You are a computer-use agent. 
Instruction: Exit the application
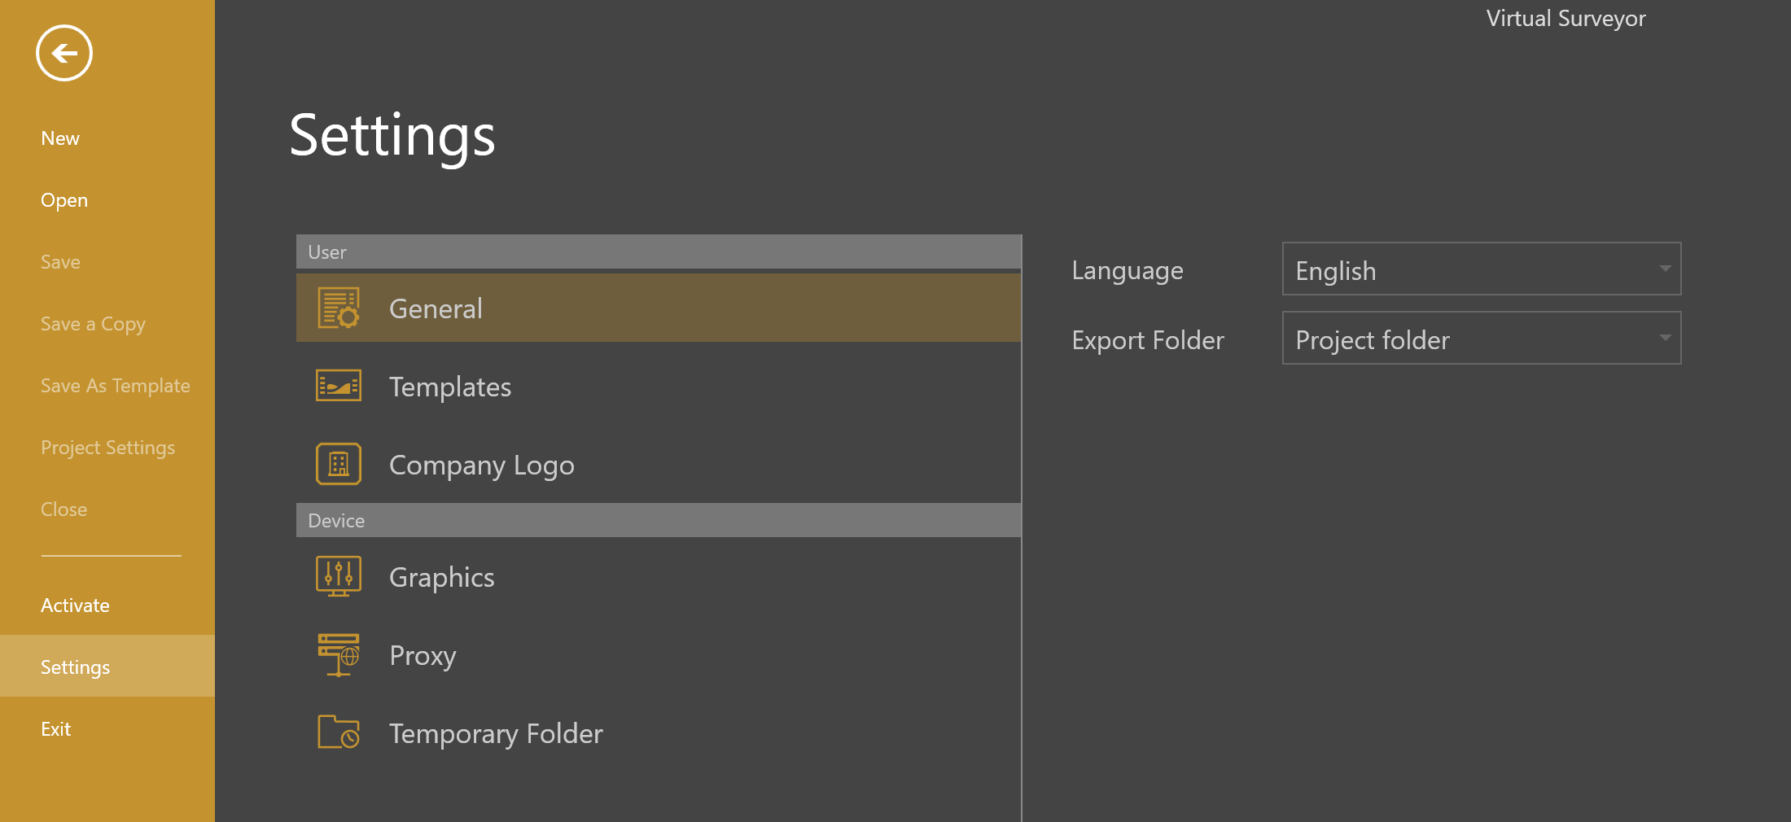pyautogui.click(x=55, y=728)
